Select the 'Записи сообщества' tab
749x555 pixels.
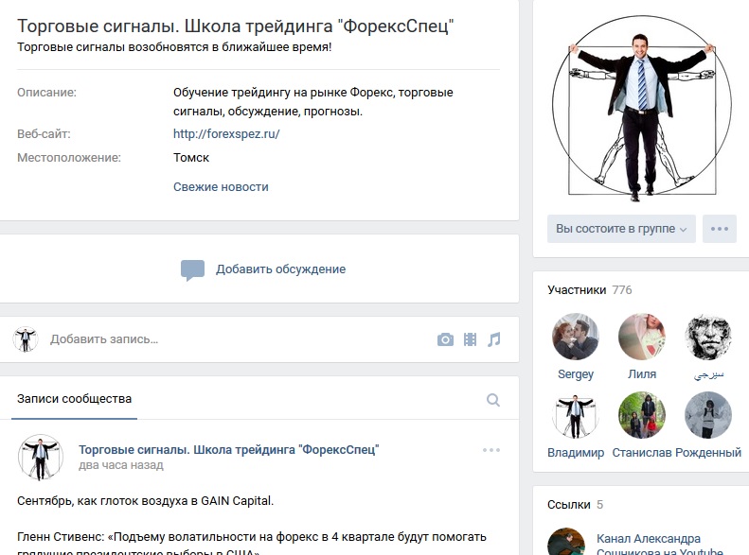(74, 399)
